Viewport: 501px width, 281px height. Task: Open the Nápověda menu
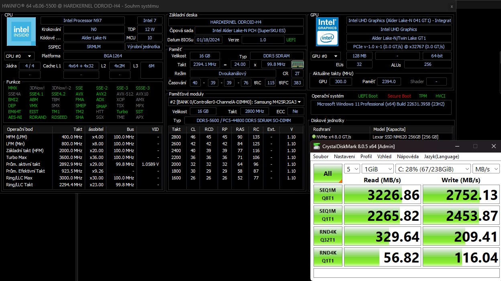click(x=409, y=157)
